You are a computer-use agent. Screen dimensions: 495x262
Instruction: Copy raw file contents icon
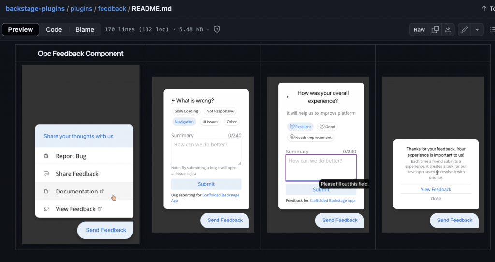(435, 29)
